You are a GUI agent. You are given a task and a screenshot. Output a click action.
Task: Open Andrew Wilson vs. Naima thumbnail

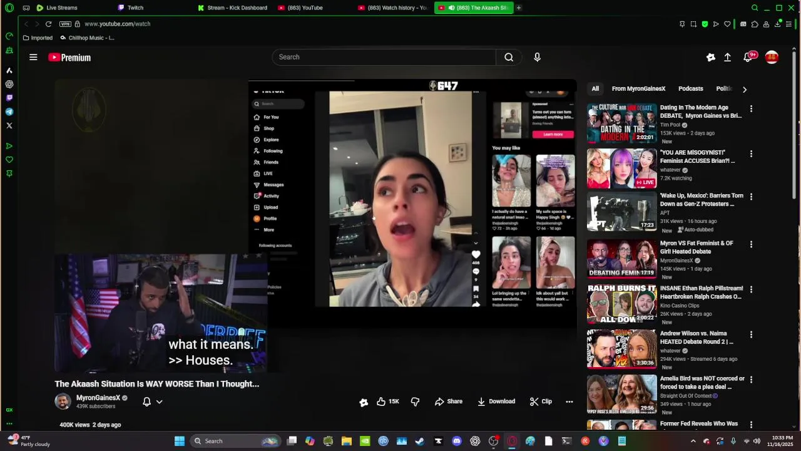click(622, 350)
